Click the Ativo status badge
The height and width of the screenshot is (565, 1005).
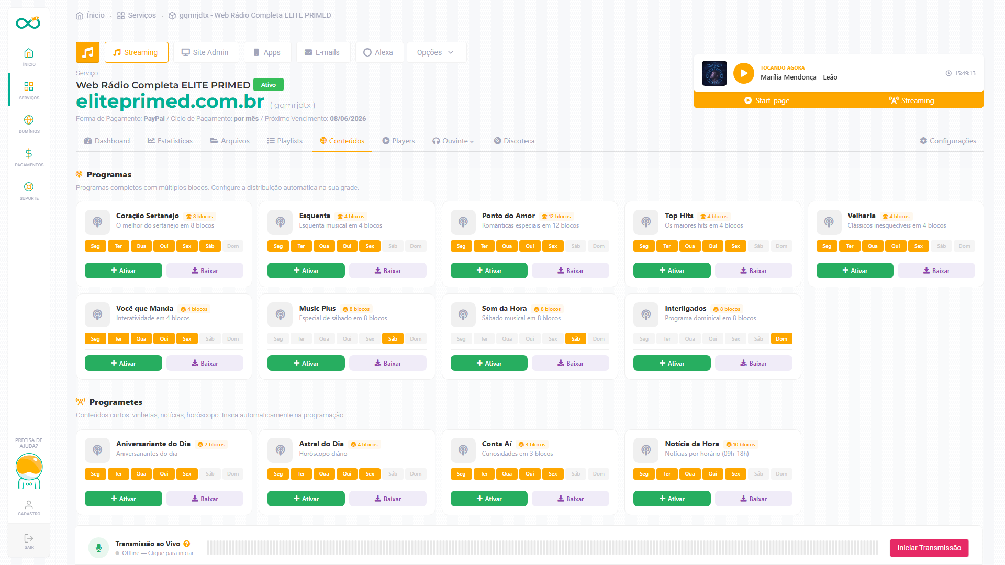tap(269, 85)
